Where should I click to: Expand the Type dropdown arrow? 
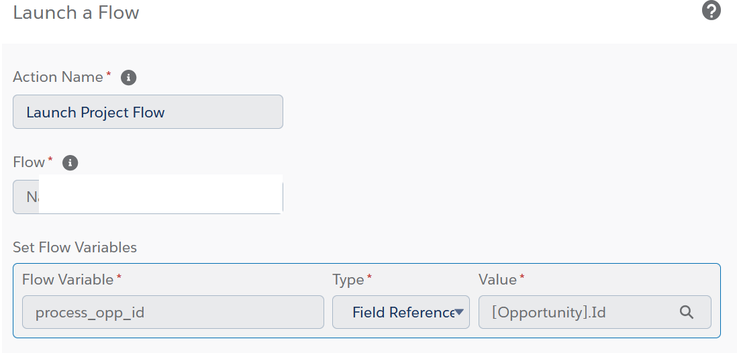point(460,312)
